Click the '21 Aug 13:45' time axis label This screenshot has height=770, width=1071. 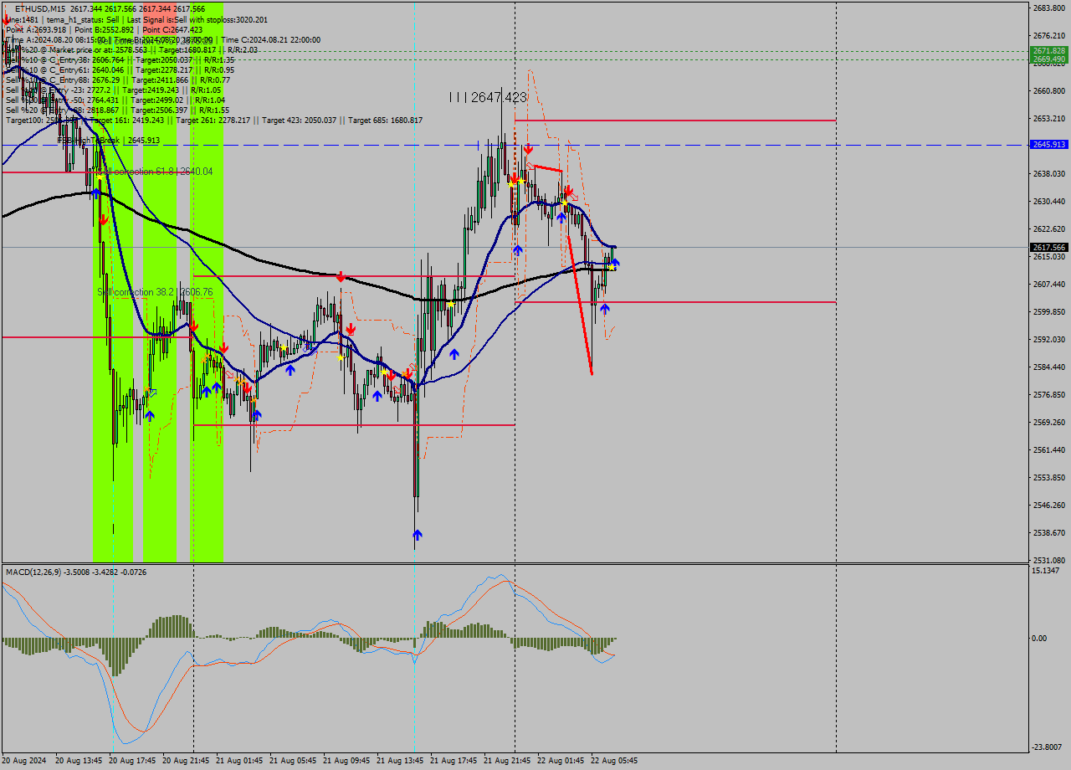tap(399, 761)
